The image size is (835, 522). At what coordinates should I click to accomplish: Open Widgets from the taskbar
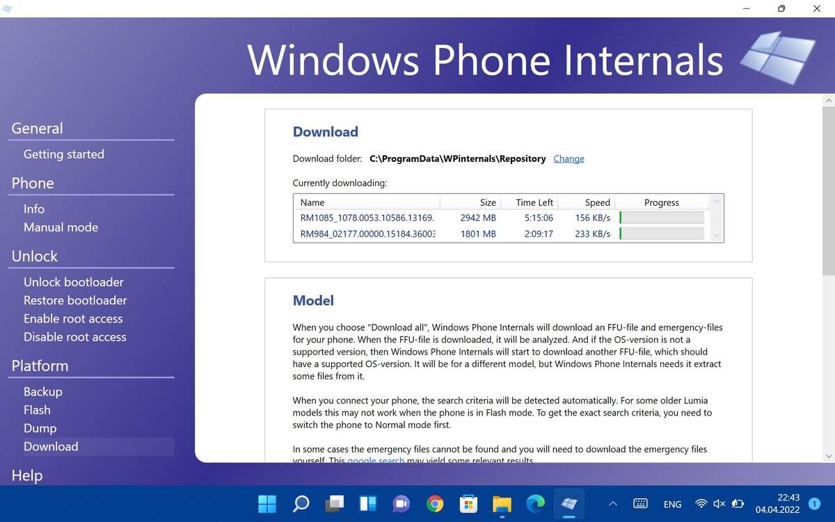[367, 504]
